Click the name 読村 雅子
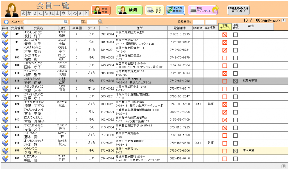This screenshot has height=170, width=289. [x=33, y=36]
